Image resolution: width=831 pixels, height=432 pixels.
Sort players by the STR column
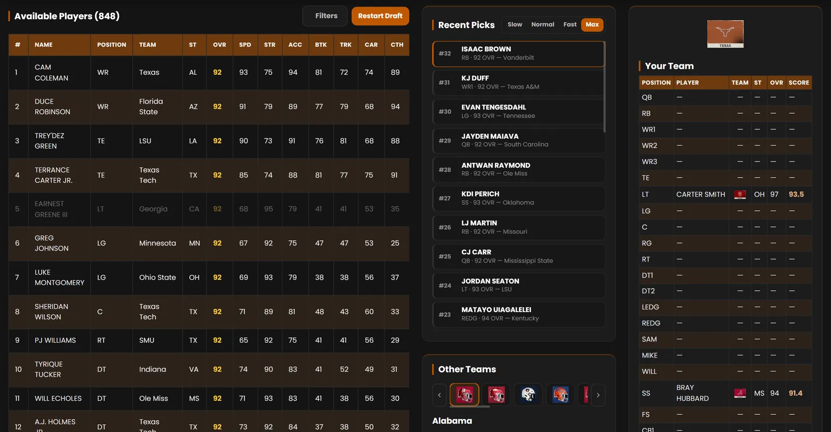pos(270,45)
